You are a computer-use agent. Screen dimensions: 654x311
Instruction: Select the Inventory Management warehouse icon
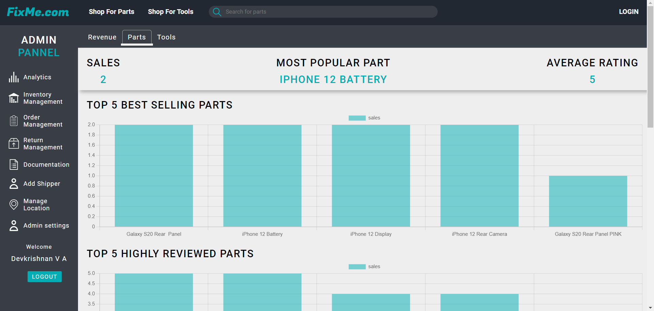coord(14,98)
